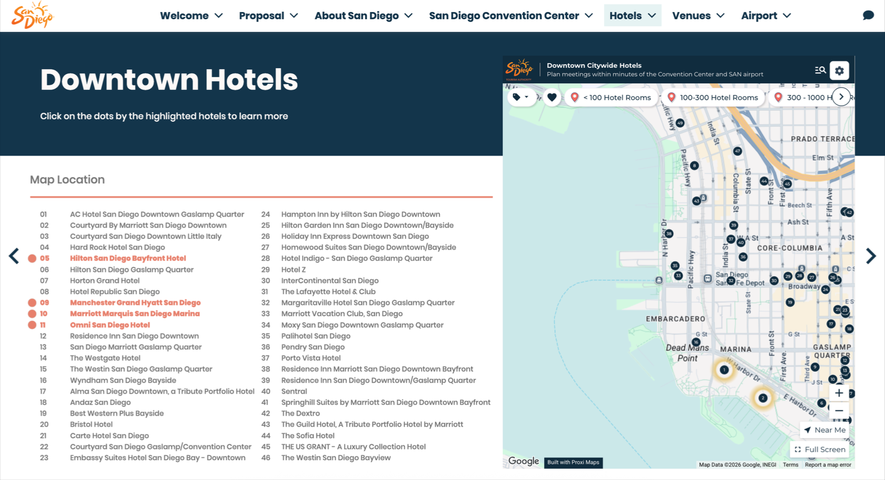Select map marker 47
This screenshot has width=885, height=480.
click(x=737, y=151)
